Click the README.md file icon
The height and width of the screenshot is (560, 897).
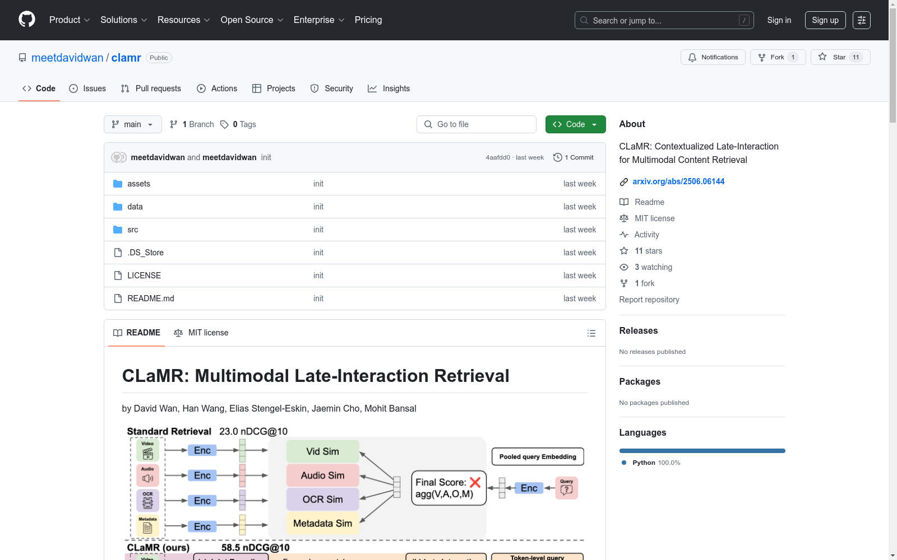[118, 298]
